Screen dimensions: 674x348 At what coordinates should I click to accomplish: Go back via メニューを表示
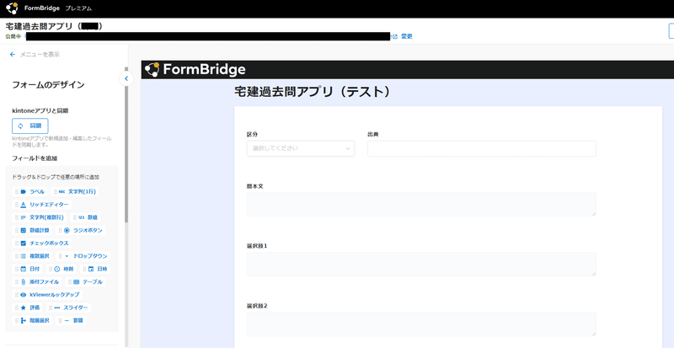tap(35, 55)
